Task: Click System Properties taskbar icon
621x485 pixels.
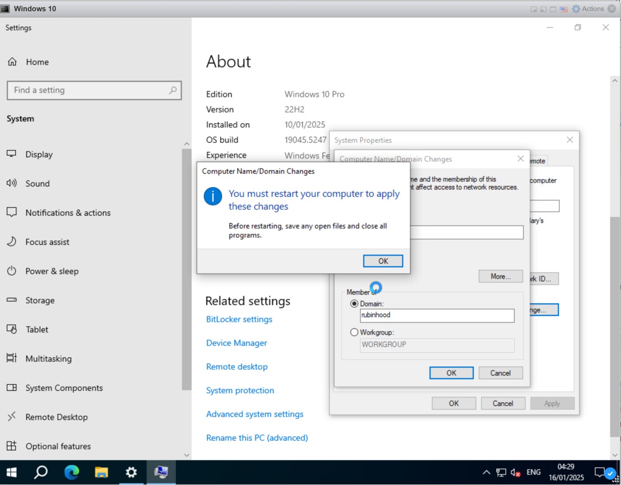Action: point(161,472)
